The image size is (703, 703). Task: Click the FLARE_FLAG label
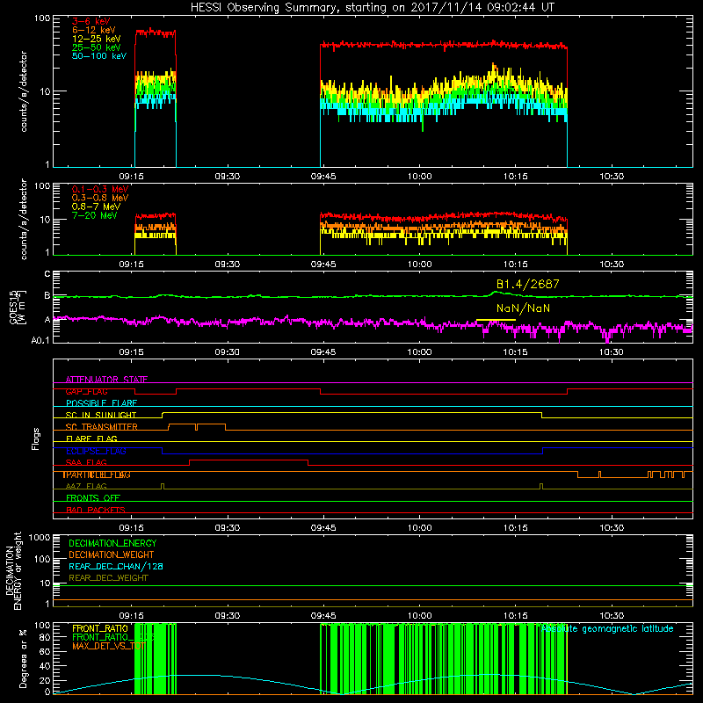click(x=91, y=438)
